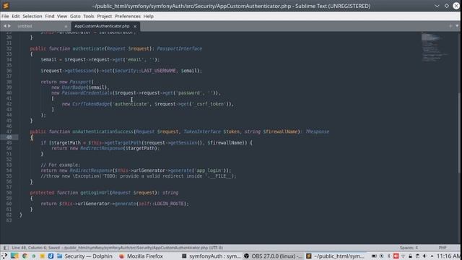
Task: Open the Find menu
Action: pyautogui.click(x=50, y=16)
